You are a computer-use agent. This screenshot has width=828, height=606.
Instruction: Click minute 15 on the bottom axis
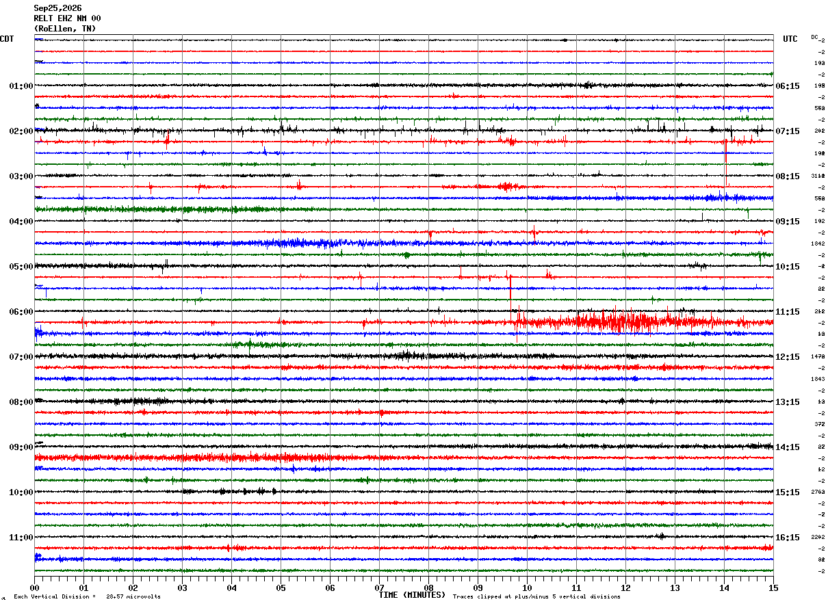click(773, 588)
